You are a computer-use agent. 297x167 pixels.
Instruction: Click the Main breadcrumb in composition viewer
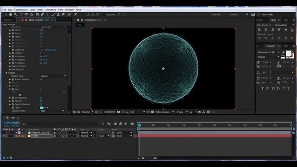coord(80,25)
